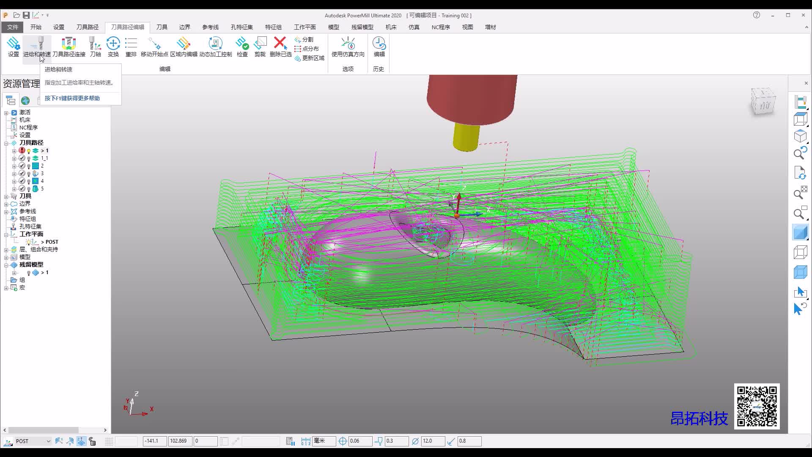Switch to the NC程序 ribbon tab
812x457 pixels.
441,27
